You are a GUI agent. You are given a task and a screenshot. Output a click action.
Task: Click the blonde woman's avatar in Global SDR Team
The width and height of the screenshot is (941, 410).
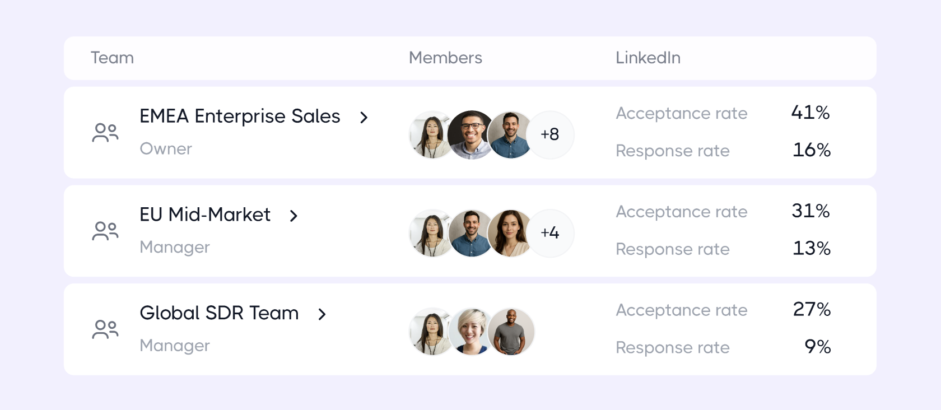[x=471, y=332]
